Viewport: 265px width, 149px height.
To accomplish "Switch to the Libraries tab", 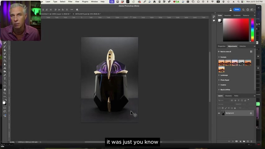I will tap(243, 46).
